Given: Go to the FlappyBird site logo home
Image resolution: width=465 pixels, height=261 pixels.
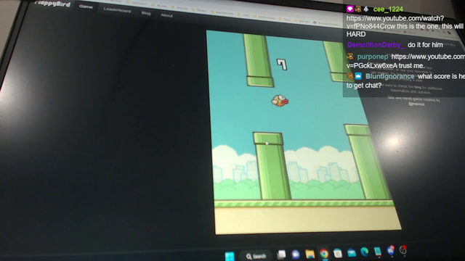Looking at the screenshot, I should 52,4.
